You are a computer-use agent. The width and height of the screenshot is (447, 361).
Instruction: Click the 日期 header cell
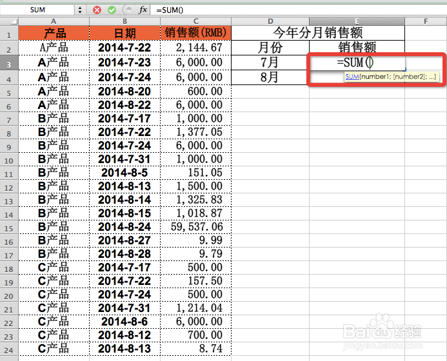coord(125,33)
